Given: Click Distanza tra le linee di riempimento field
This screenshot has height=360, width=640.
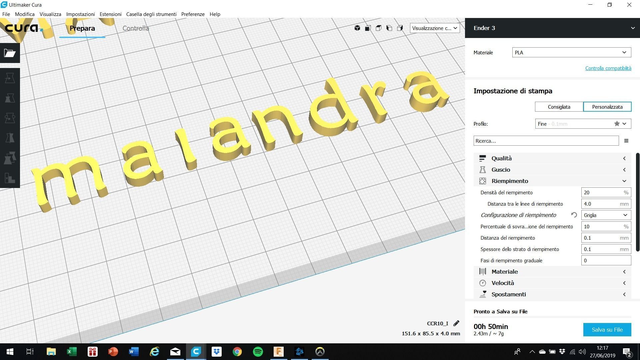Looking at the screenshot, I should 606,204.
